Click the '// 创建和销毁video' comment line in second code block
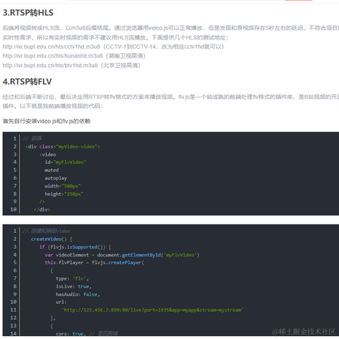Viewport: 339px width, 339px height. point(46,231)
